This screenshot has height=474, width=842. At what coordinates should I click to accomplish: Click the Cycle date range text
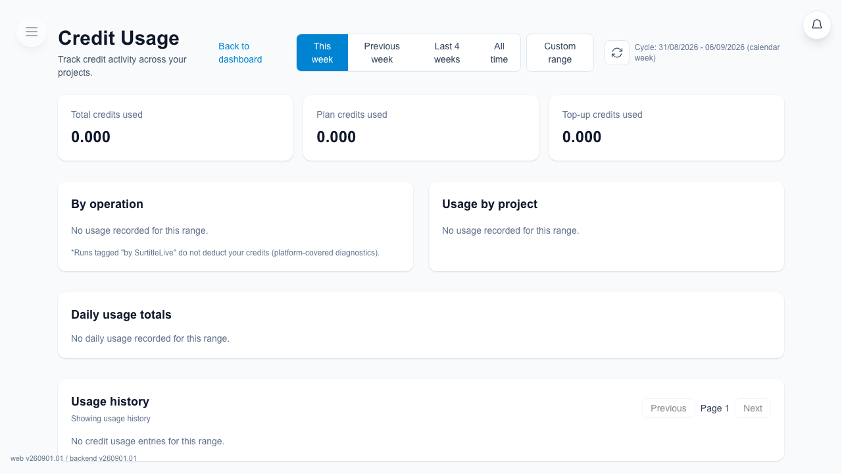(707, 53)
